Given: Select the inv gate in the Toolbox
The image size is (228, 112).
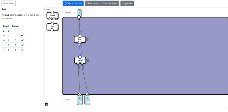Looking at the screenshot, I should click(52, 27).
